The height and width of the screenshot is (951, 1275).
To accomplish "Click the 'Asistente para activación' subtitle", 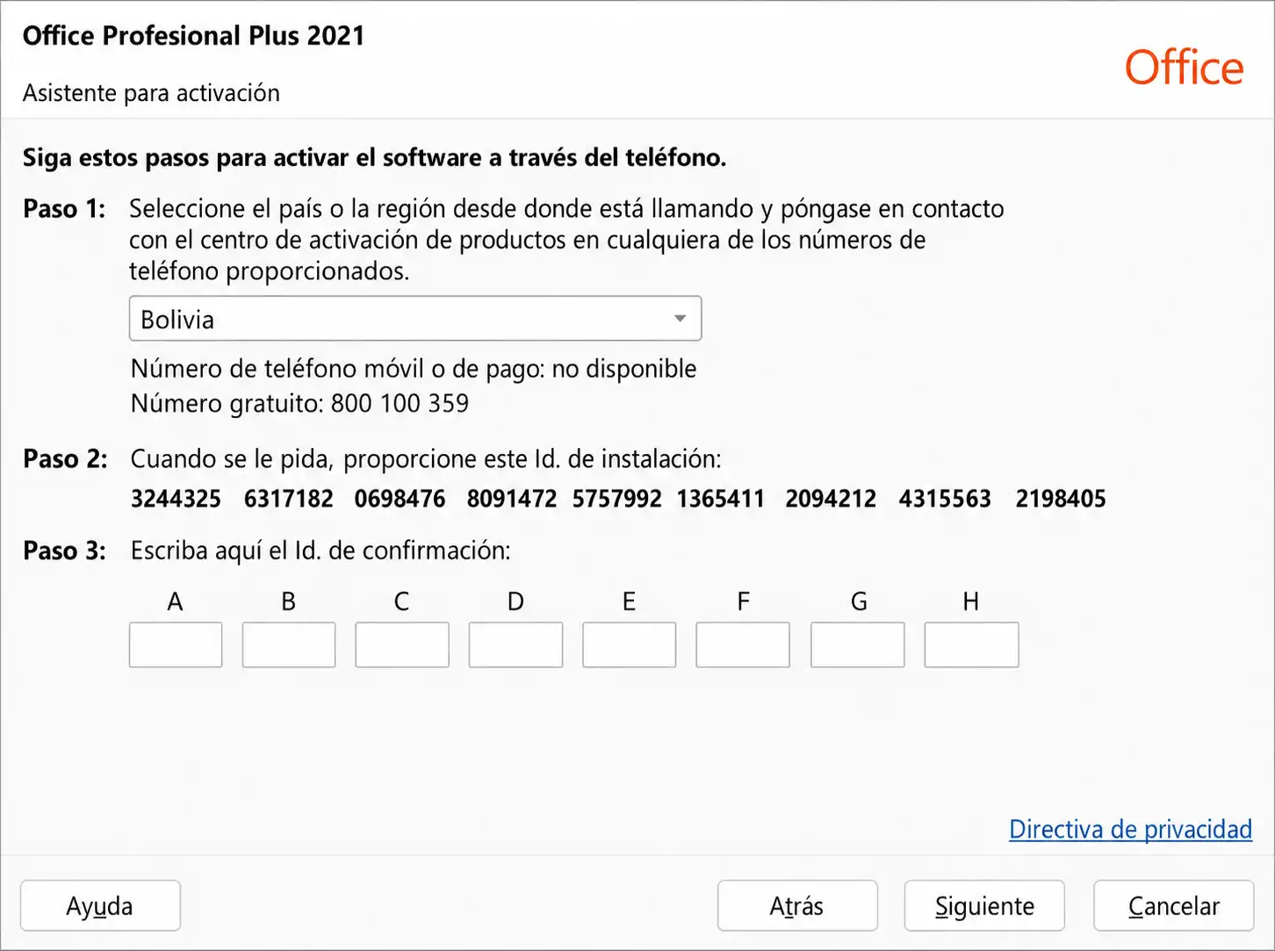I will (151, 93).
